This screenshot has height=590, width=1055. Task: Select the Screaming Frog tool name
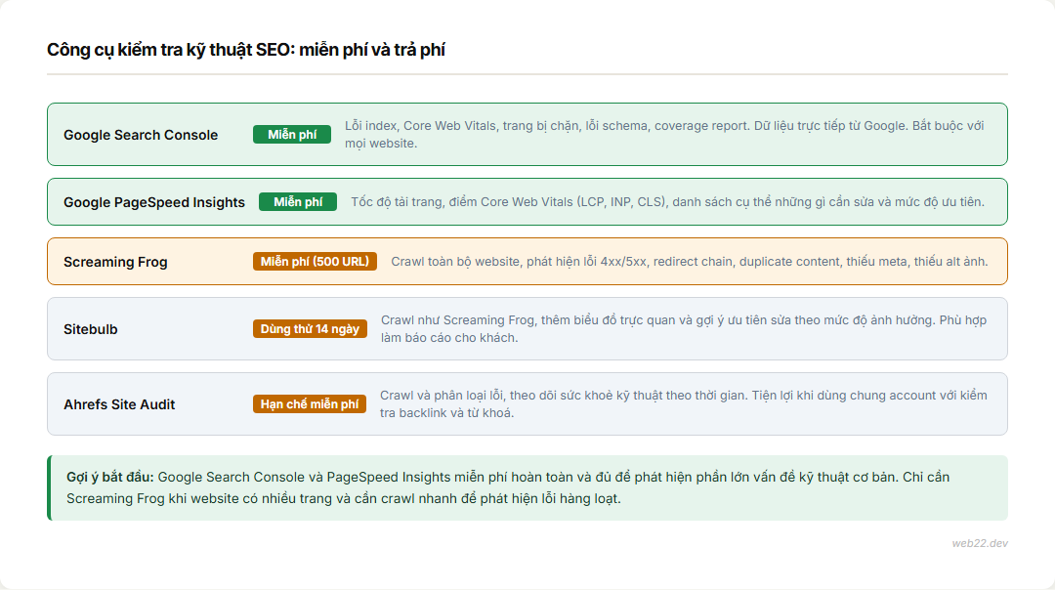pos(115,262)
